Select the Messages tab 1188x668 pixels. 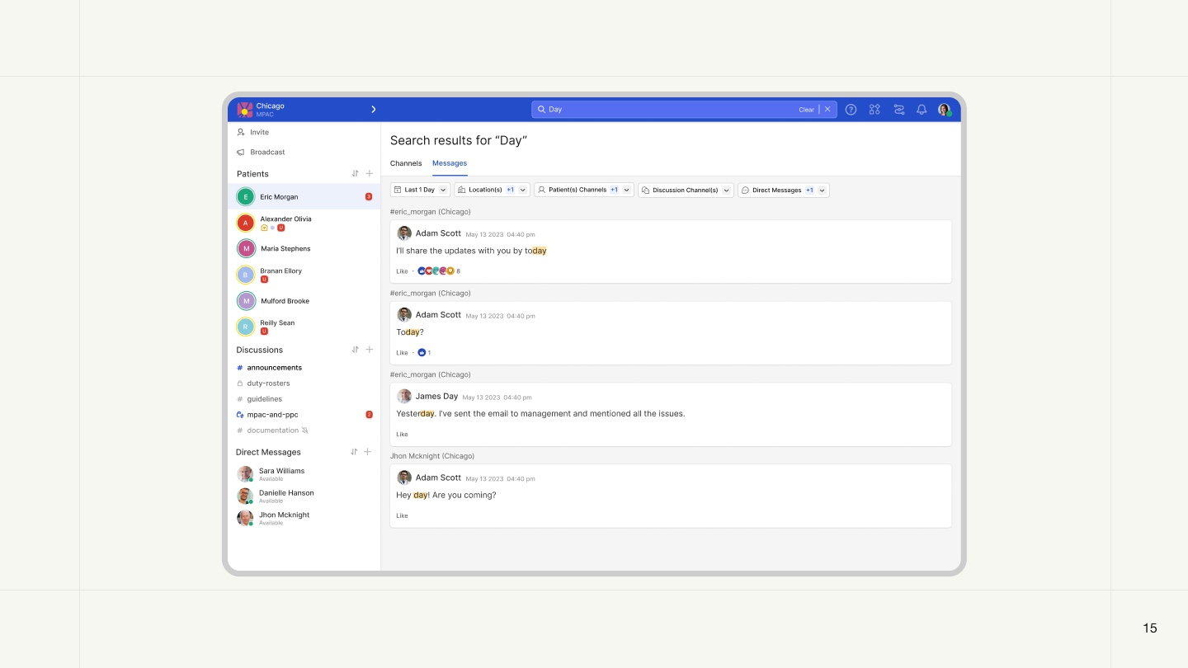450,163
